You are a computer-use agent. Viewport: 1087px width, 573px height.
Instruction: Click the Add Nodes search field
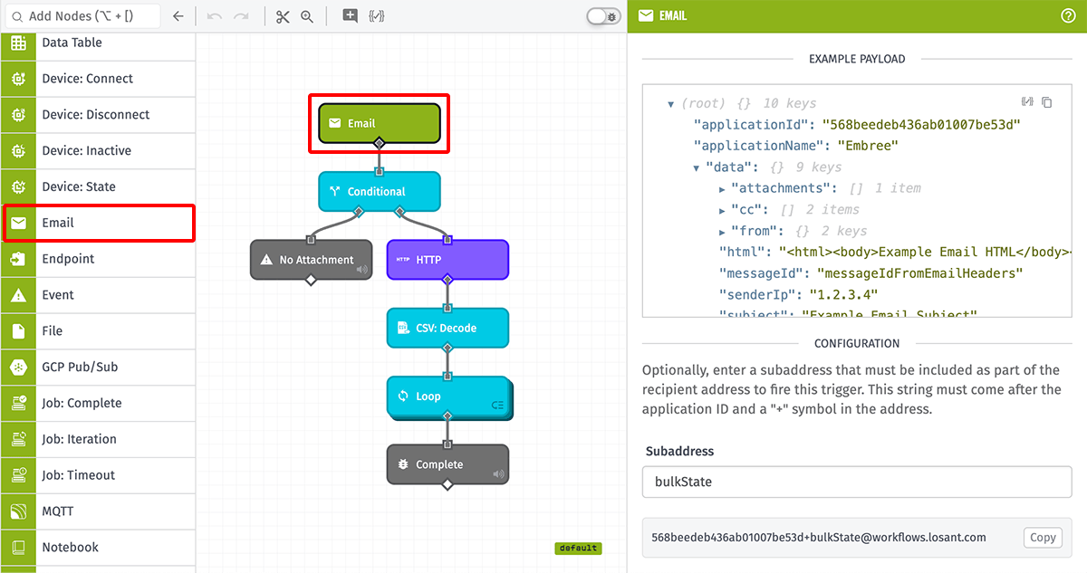(84, 16)
